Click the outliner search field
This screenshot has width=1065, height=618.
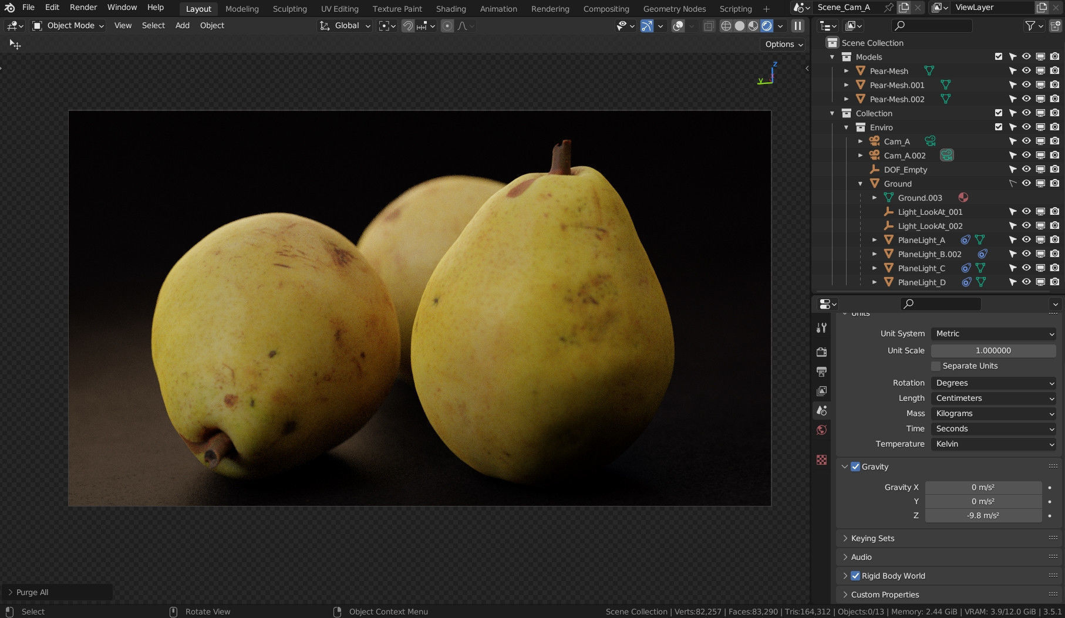click(932, 26)
